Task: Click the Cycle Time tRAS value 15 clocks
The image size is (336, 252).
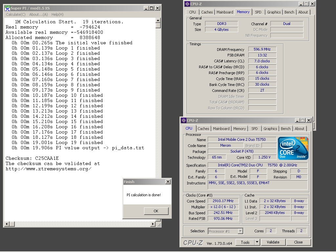Action: [x=262, y=79]
